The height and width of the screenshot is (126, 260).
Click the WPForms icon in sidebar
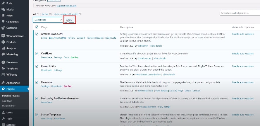click(x=3, y=75)
